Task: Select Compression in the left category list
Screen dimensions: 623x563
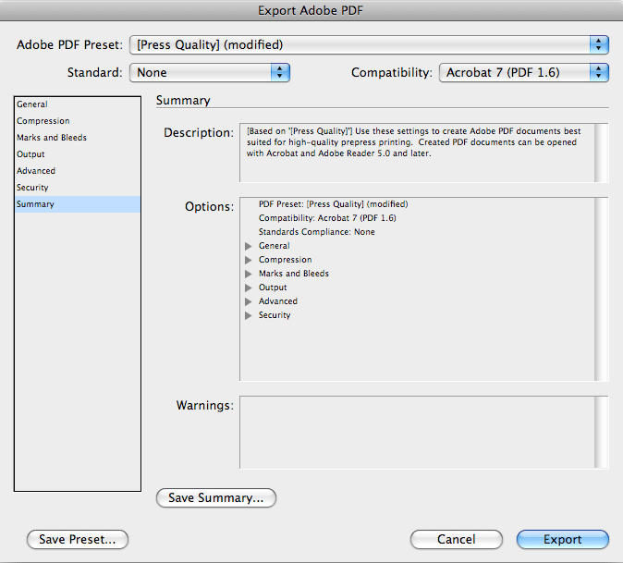Action: point(78,121)
